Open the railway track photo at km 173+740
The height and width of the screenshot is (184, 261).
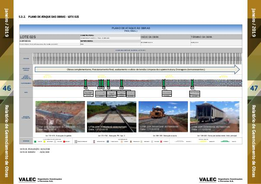(112, 117)
